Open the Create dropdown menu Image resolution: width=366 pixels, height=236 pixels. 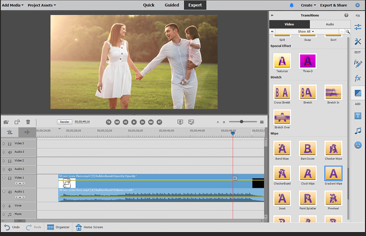point(308,5)
